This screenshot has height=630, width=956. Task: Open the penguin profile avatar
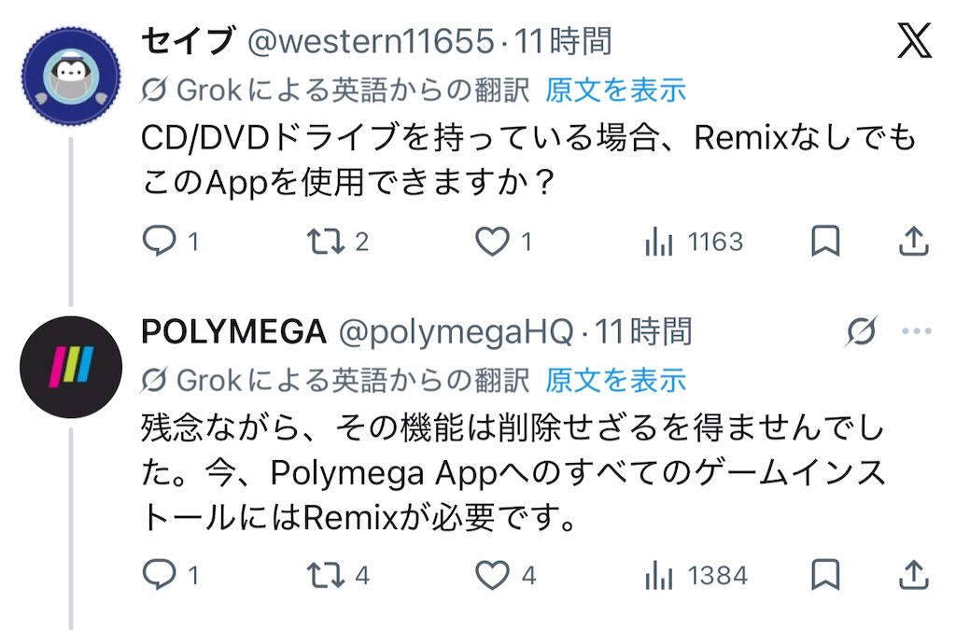tap(71, 77)
